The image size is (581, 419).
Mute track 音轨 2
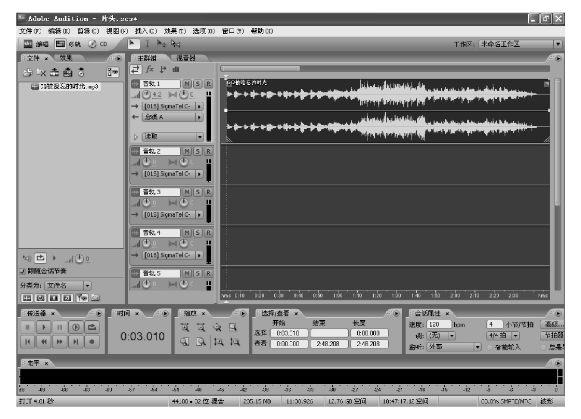(187, 151)
